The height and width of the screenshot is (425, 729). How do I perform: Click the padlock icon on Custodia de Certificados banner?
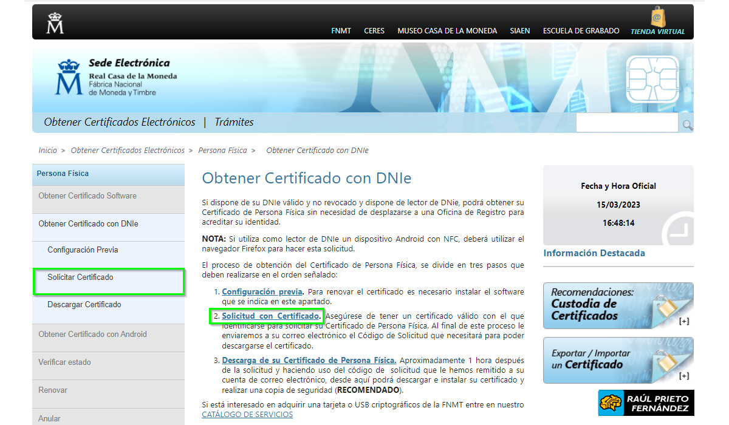tap(665, 305)
